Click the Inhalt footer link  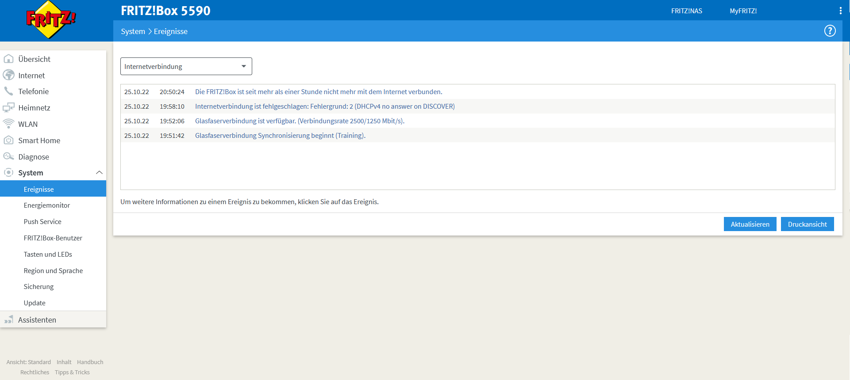[64, 362]
